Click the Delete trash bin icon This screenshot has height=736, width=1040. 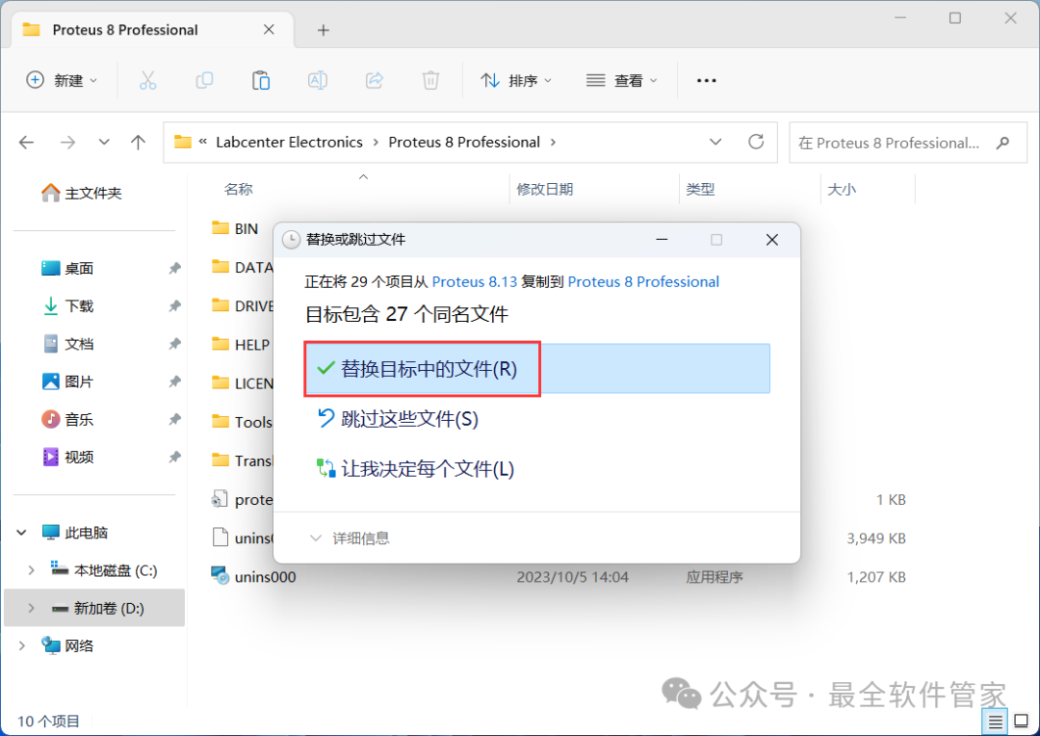click(430, 80)
